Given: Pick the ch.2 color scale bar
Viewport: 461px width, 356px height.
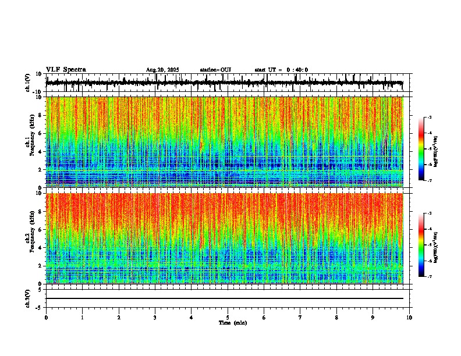Looking at the screenshot, I should (x=421, y=245).
